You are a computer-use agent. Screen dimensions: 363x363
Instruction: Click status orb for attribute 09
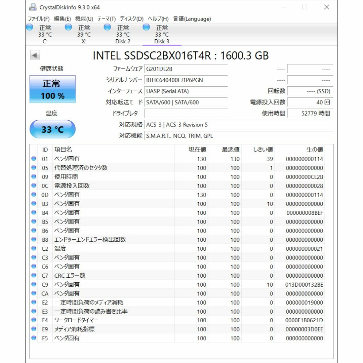click(34, 177)
